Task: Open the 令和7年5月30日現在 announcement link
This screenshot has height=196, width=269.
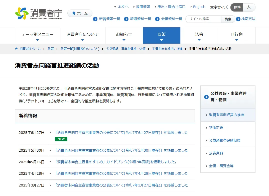Action: (x=122, y=150)
